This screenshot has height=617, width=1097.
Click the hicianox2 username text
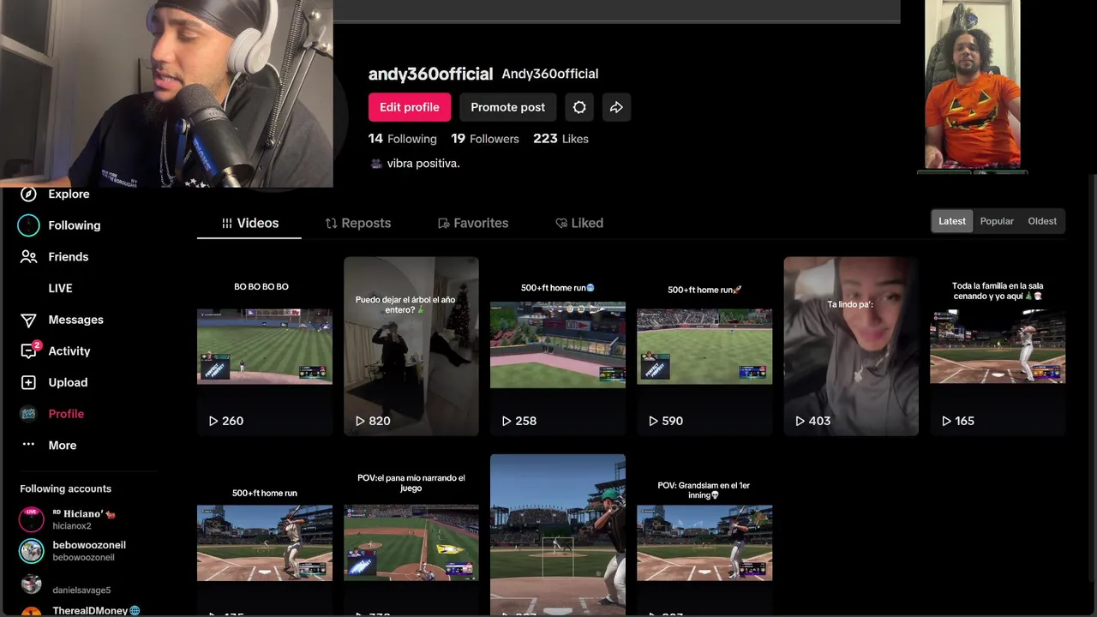point(72,526)
